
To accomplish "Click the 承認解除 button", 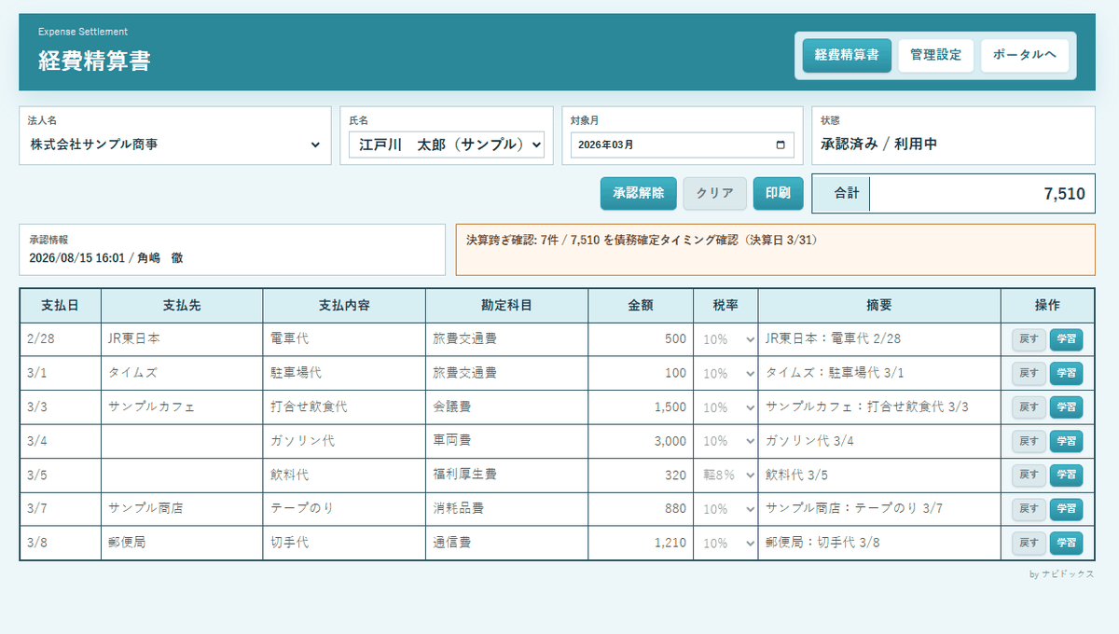I will pos(639,193).
